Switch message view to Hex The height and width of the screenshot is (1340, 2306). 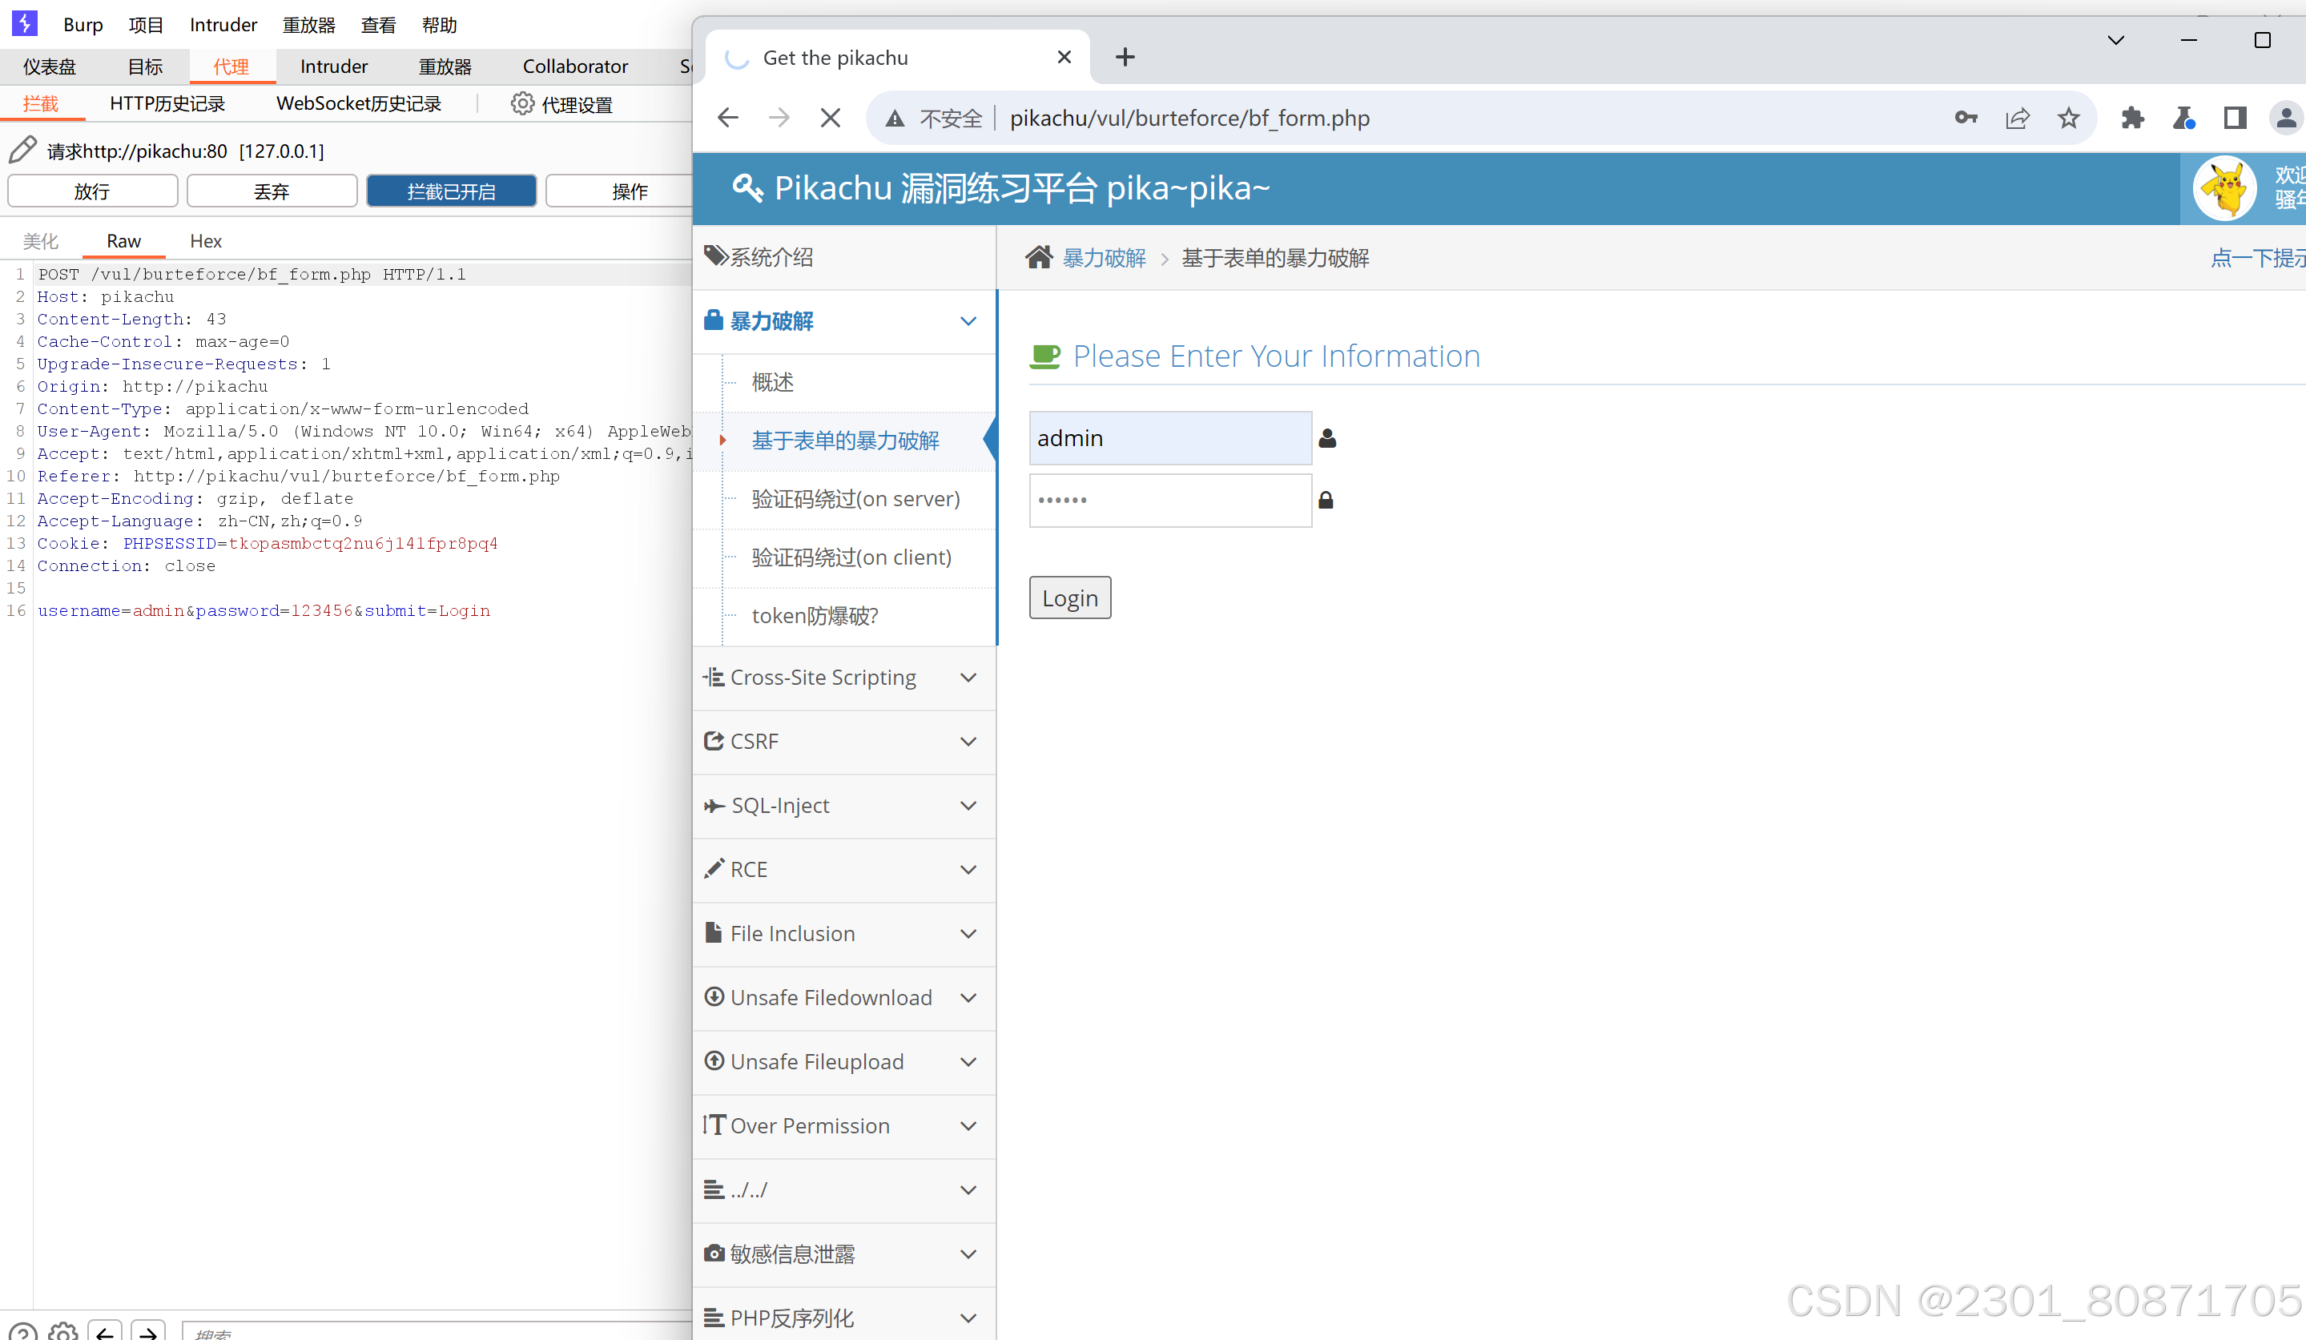pos(206,241)
